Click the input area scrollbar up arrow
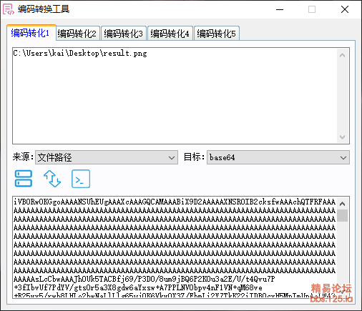Viewport: 362px width, 311px height. [343, 55]
